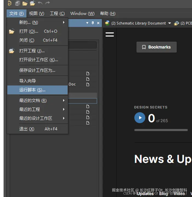Open the 工程 (C) menu
Image resolution: width=192 pixels, height=197 pixels.
pyautogui.click(x=57, y=13)
